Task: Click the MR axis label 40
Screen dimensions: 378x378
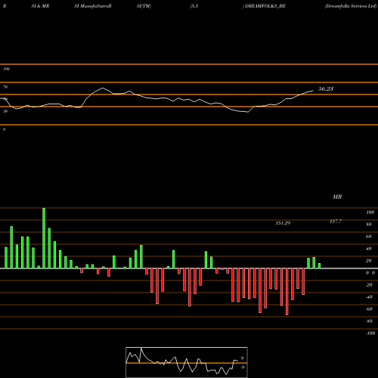Action: click(369, 249)
